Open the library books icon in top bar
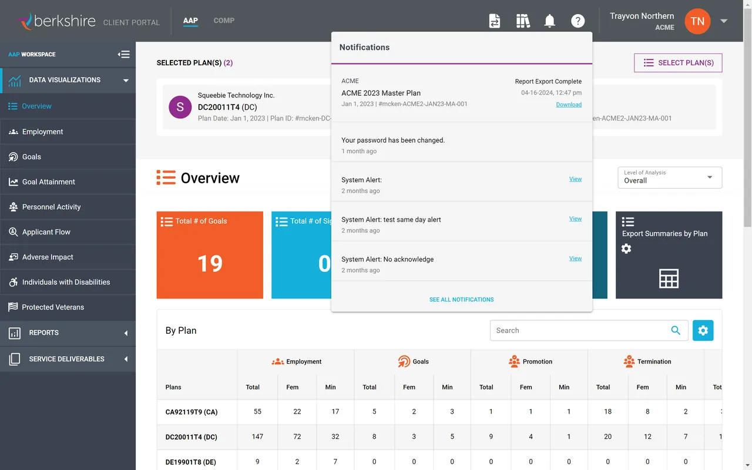 (x=522, y=21)
